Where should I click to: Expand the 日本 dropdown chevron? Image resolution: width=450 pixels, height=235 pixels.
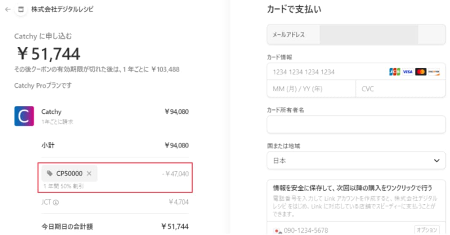436,161
